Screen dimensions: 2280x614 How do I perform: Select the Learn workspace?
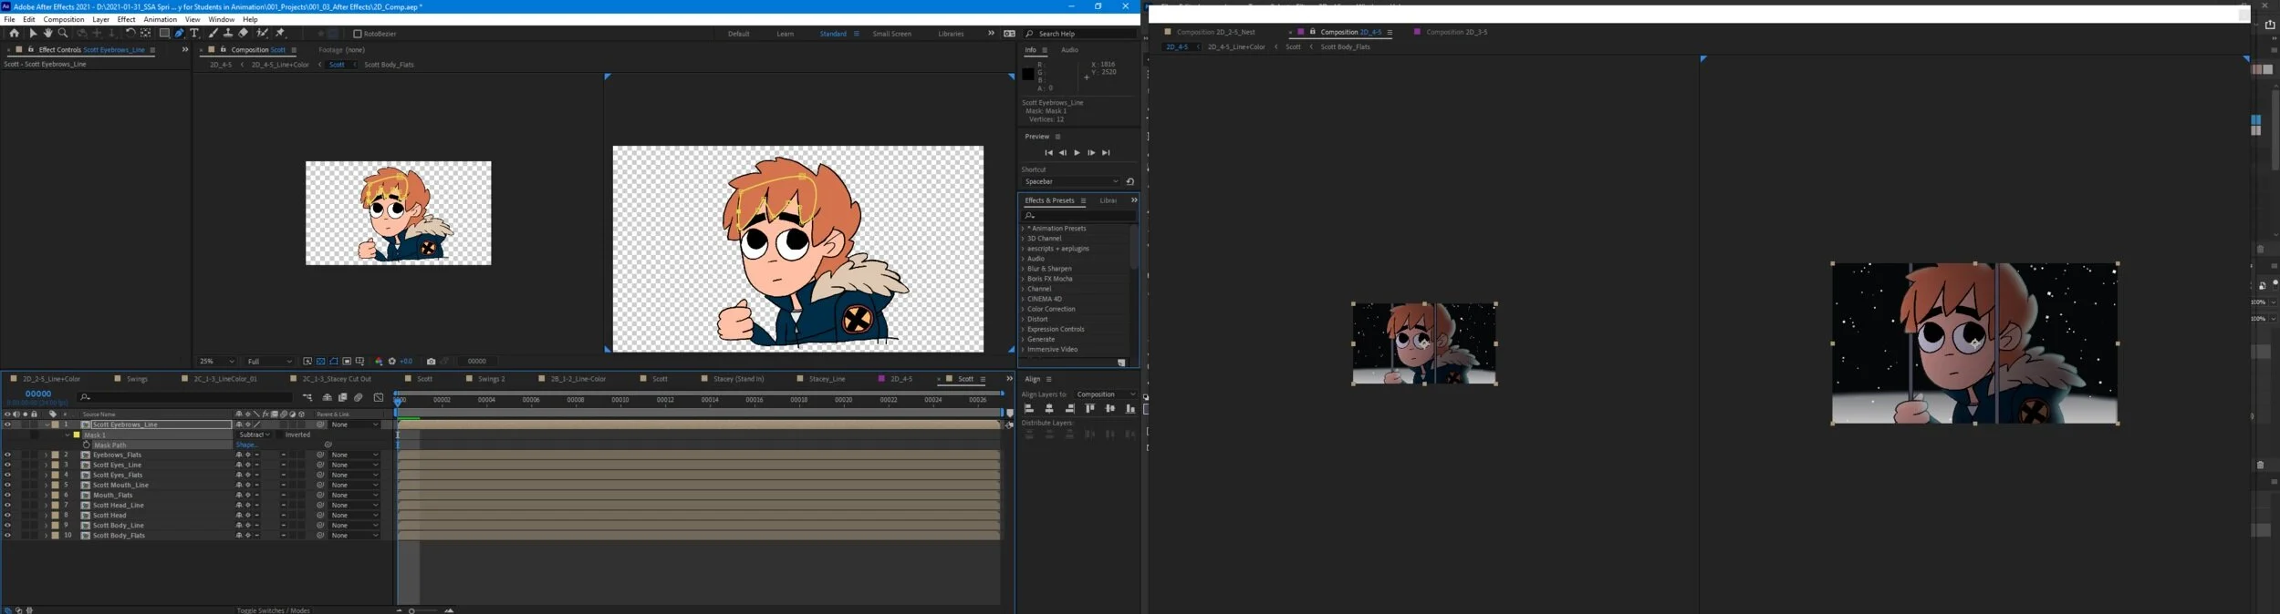click(x=785, y=34)
